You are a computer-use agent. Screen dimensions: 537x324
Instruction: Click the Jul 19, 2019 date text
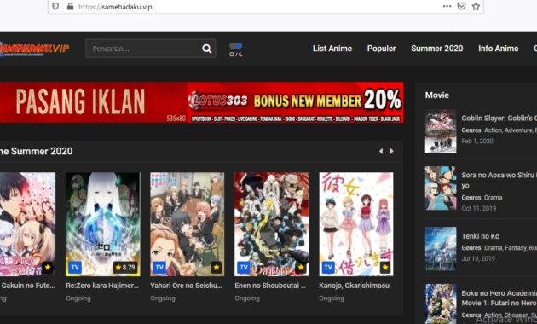click(478, 258)
